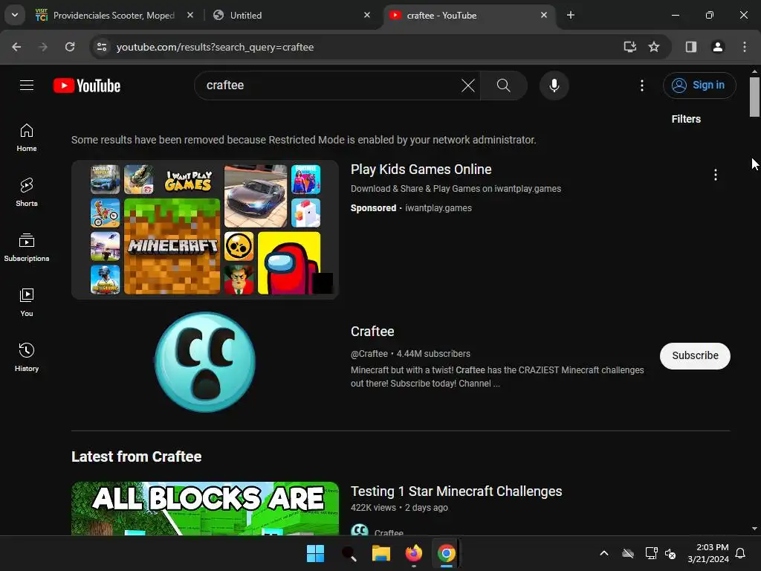Switch to the Providenciales Scooter tab
The width and height of the screenshot is (761, 571).
pyautogui.click(x=114, y=15)
